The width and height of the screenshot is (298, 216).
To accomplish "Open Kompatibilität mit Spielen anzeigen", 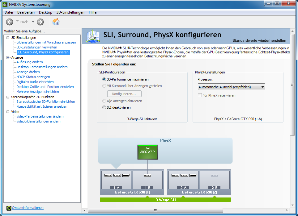I will pos(42,106).
